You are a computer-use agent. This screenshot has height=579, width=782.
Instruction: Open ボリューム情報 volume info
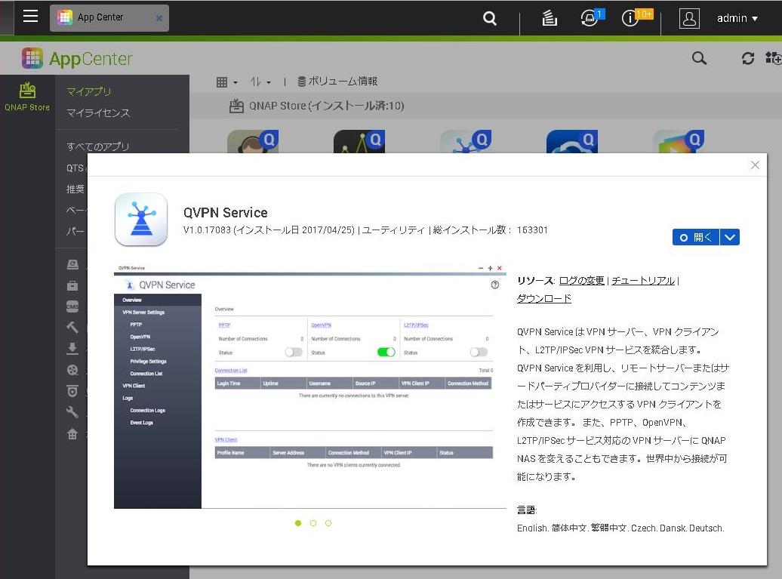pos(337,82)
